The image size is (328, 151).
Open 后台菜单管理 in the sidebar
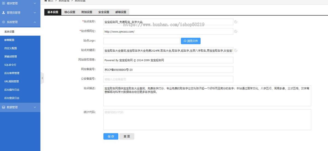20,73
